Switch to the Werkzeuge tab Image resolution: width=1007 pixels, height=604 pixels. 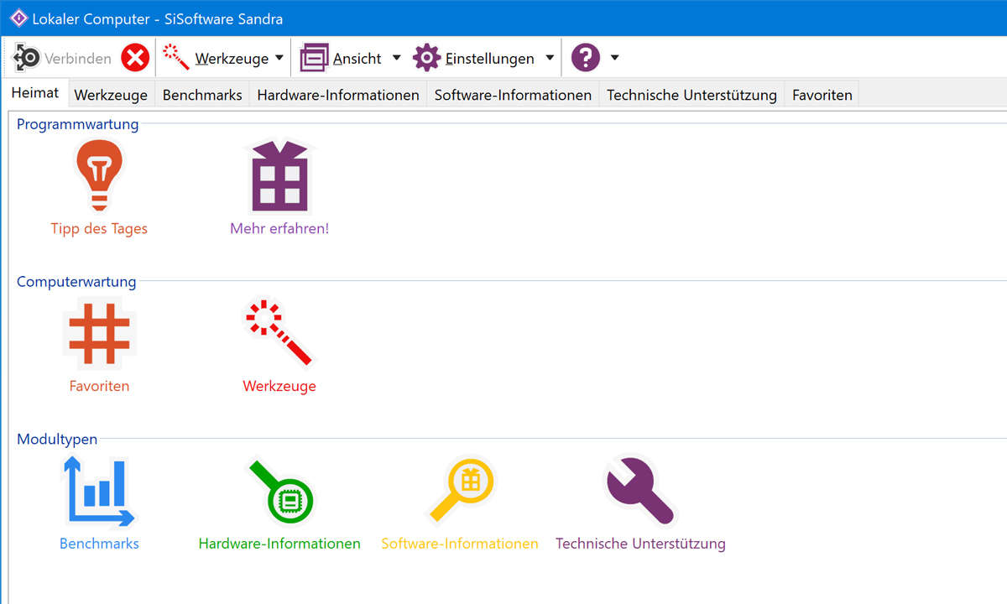pyautogui.click(x=111, y=95)
